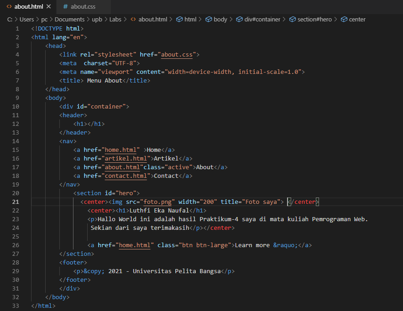Click the section#hero icon in the breadcrumb

292,19
